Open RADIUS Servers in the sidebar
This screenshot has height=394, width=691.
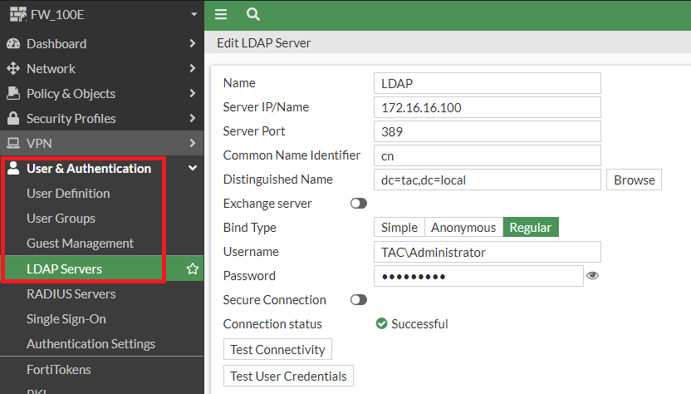(71, 293)
